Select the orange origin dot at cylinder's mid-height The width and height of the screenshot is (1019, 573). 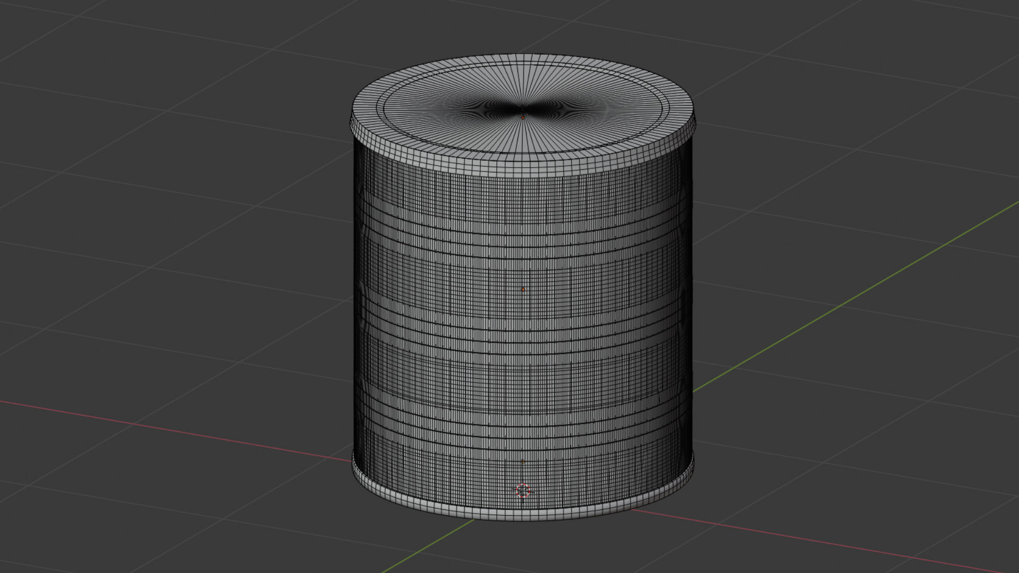click(x=523, y=290)
